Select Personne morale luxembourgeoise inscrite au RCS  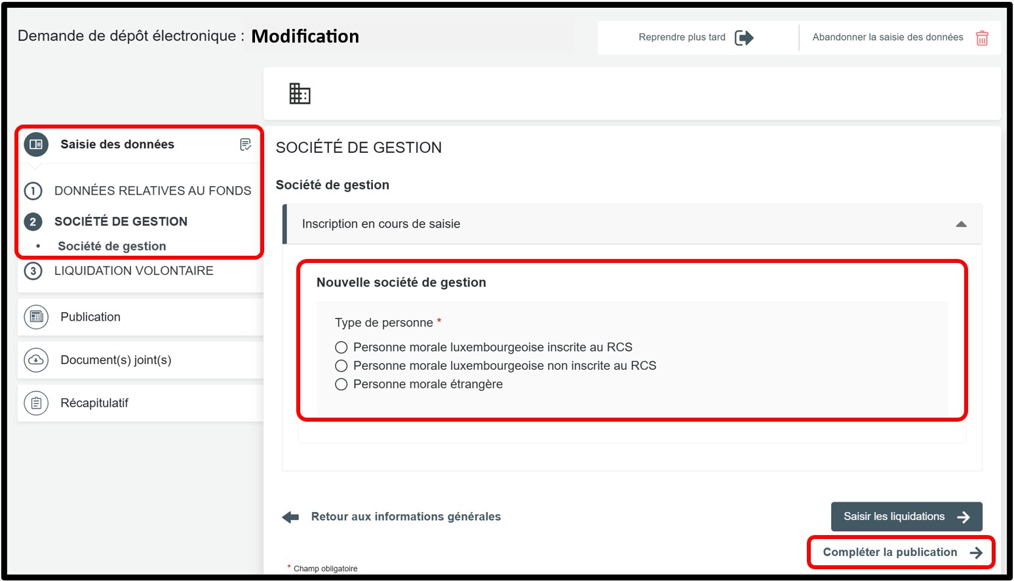click(341, 348)
